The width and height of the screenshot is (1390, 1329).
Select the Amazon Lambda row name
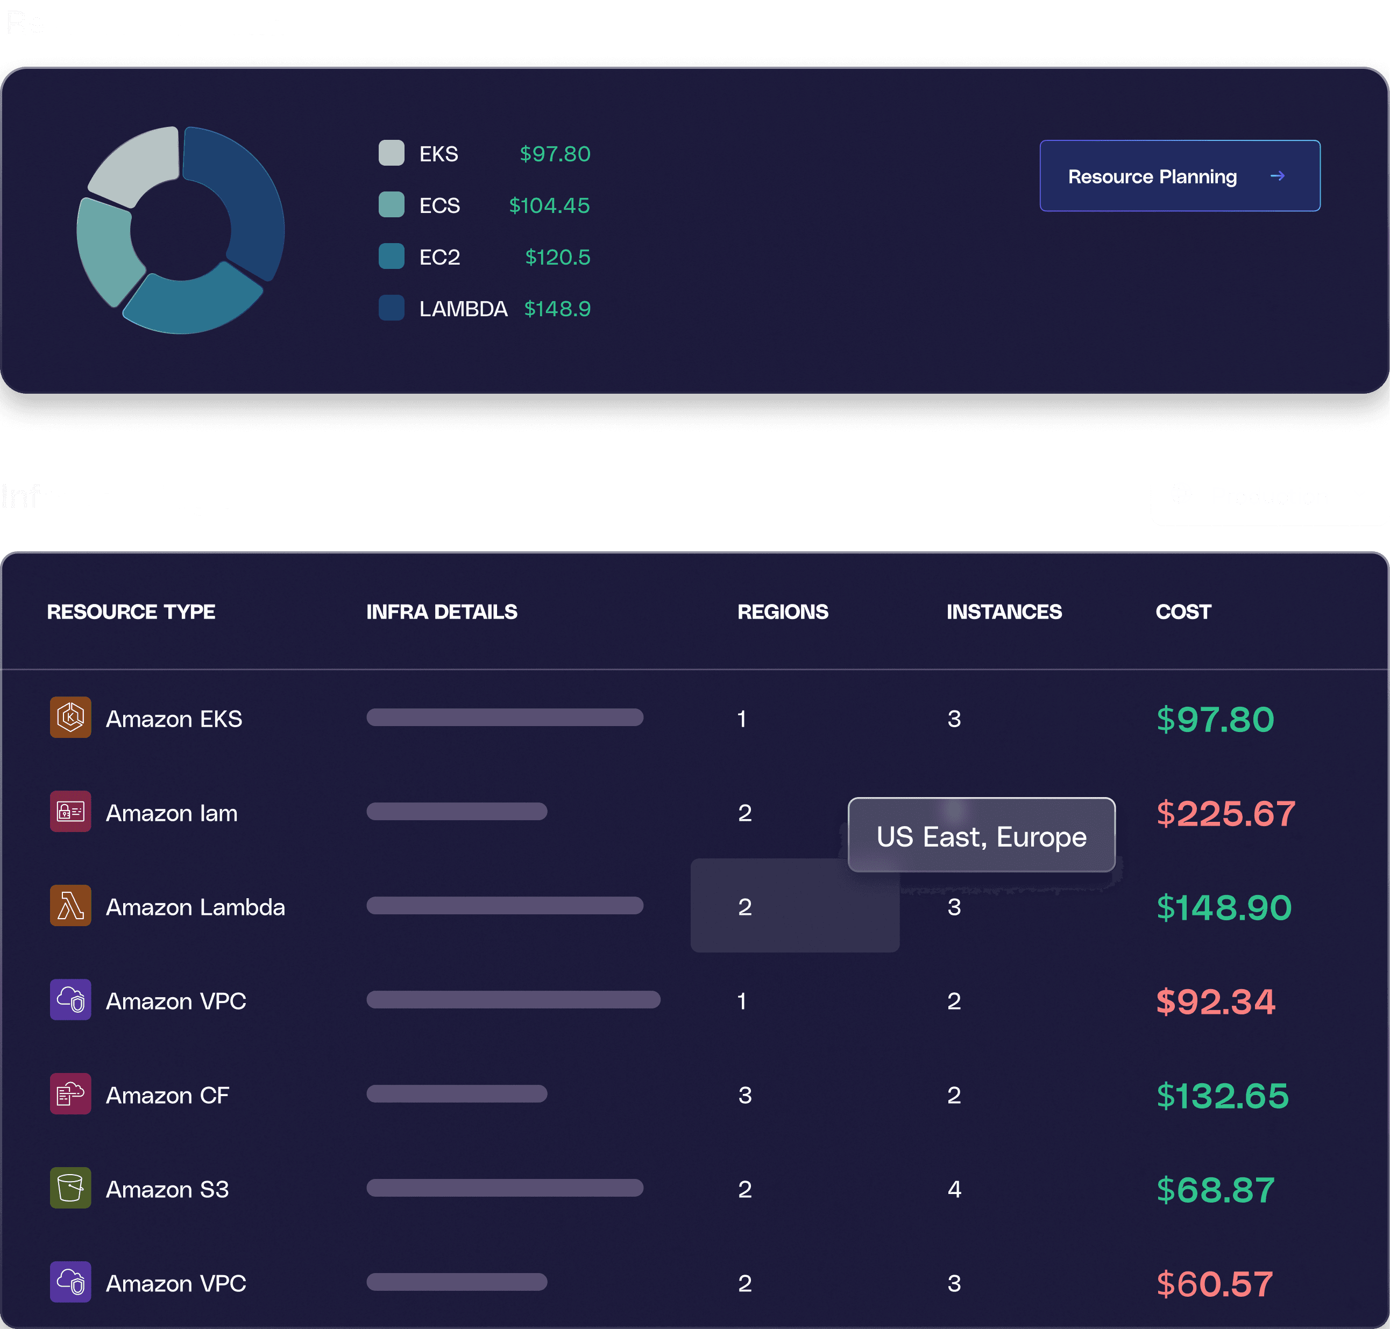(x=195, y=907)
